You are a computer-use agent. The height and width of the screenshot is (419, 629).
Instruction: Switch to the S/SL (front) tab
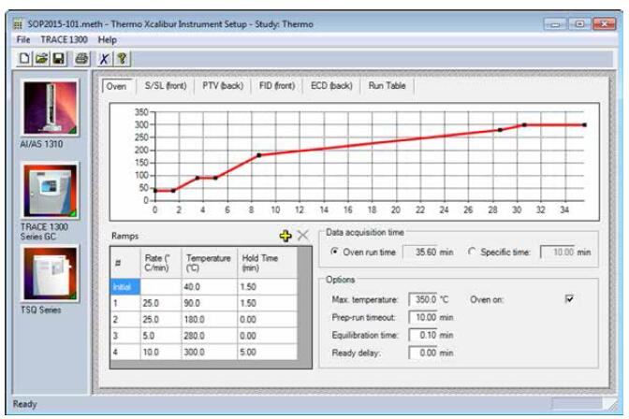tap(165, 86)
